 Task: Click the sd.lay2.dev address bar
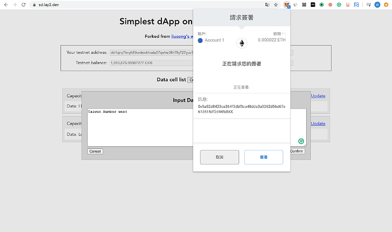click(x=148, y=5)
